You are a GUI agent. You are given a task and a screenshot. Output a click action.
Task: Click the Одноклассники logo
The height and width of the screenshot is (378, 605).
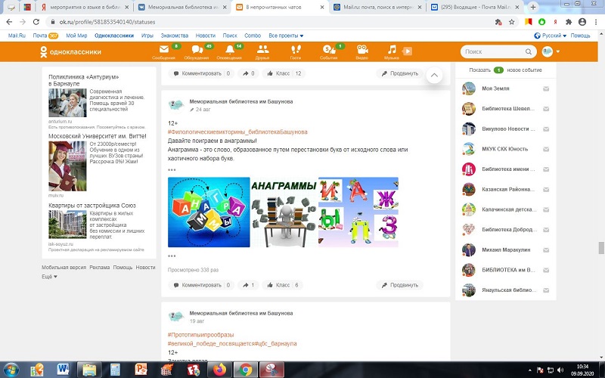click(70, 51)
